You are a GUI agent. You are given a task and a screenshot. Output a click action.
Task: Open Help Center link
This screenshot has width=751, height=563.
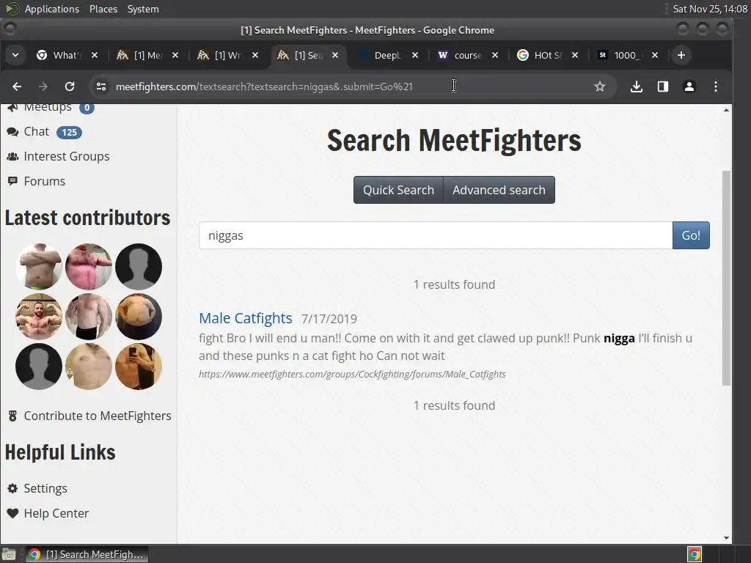56,513
